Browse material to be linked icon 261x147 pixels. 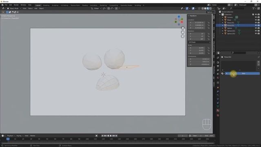(x=223, y=73)
